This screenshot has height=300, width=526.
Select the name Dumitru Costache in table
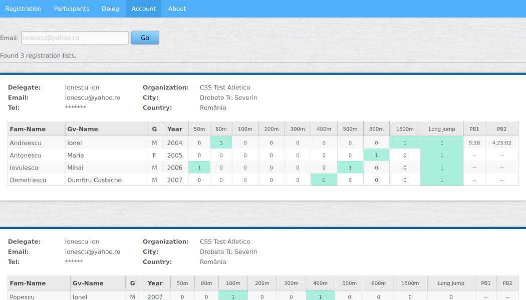pos(94,180)
